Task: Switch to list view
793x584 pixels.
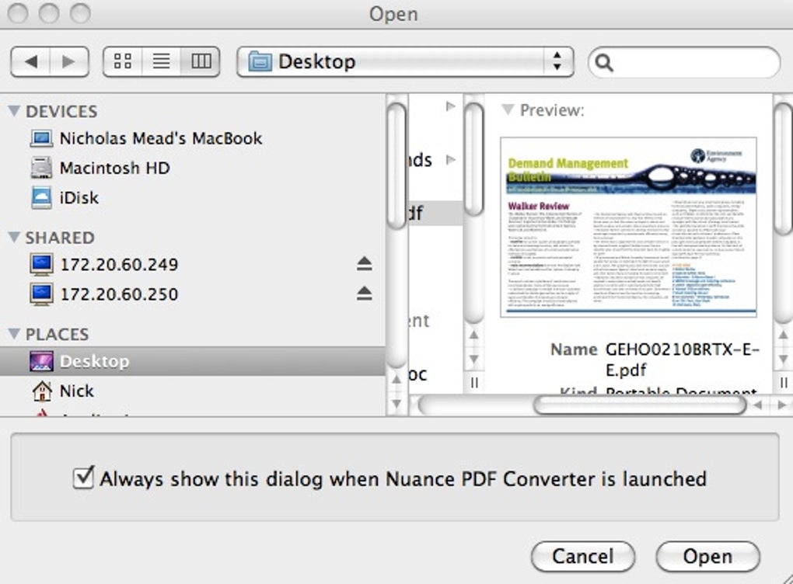Action: 162,61
